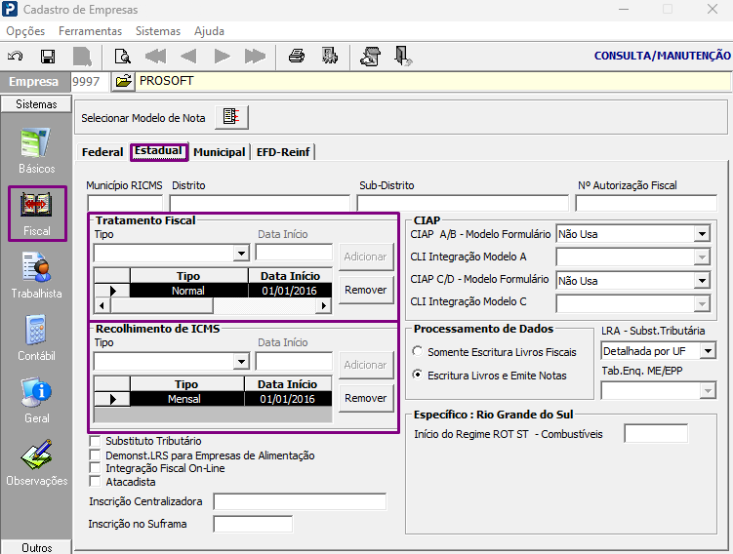This screenshot has height=554, width=733.
Task: Open Contábil system in sidebar
Action: click(x=36, y=338)
